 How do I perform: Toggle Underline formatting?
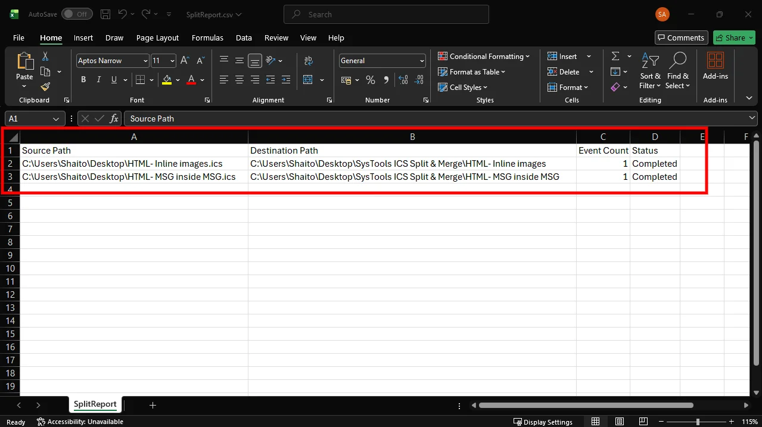pyautogui.click(x=114, y=79)
